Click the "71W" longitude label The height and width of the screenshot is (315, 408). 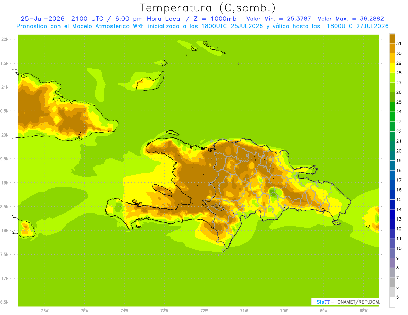[x=244, y=311]
